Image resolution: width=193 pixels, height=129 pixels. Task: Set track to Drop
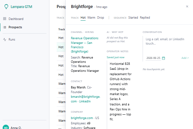pos(100,18)
